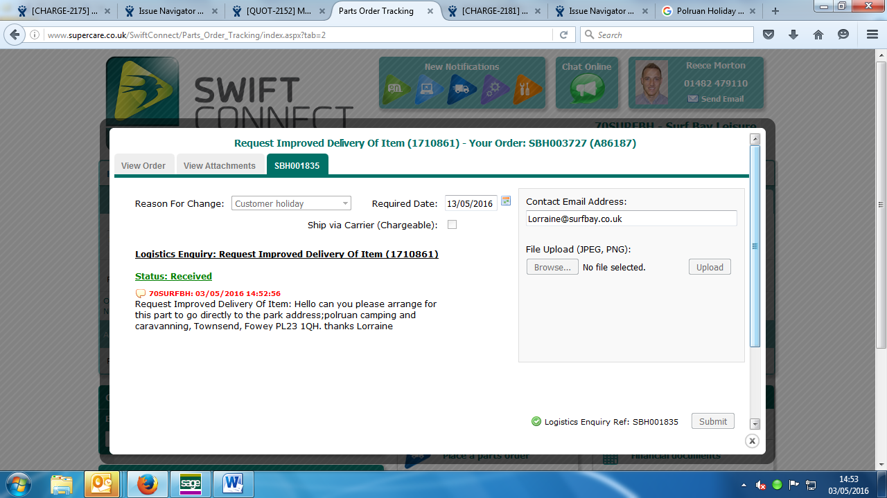Click the caravan notification icon

coord(398,89)
